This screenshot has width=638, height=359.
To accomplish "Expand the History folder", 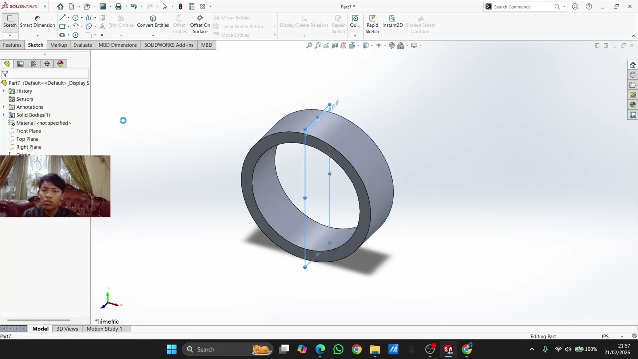I will [x=4, y=91].
